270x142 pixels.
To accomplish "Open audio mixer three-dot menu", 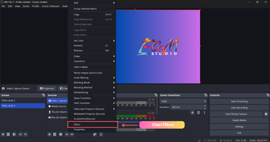I will point(101,134).
